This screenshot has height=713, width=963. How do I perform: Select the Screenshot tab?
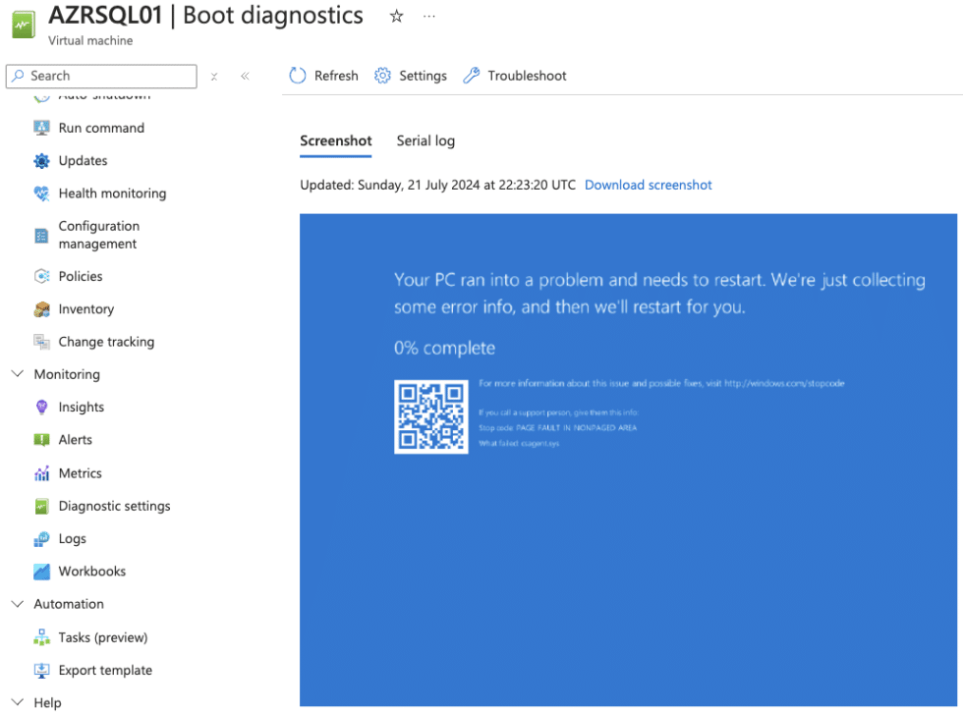coord(335,140)
